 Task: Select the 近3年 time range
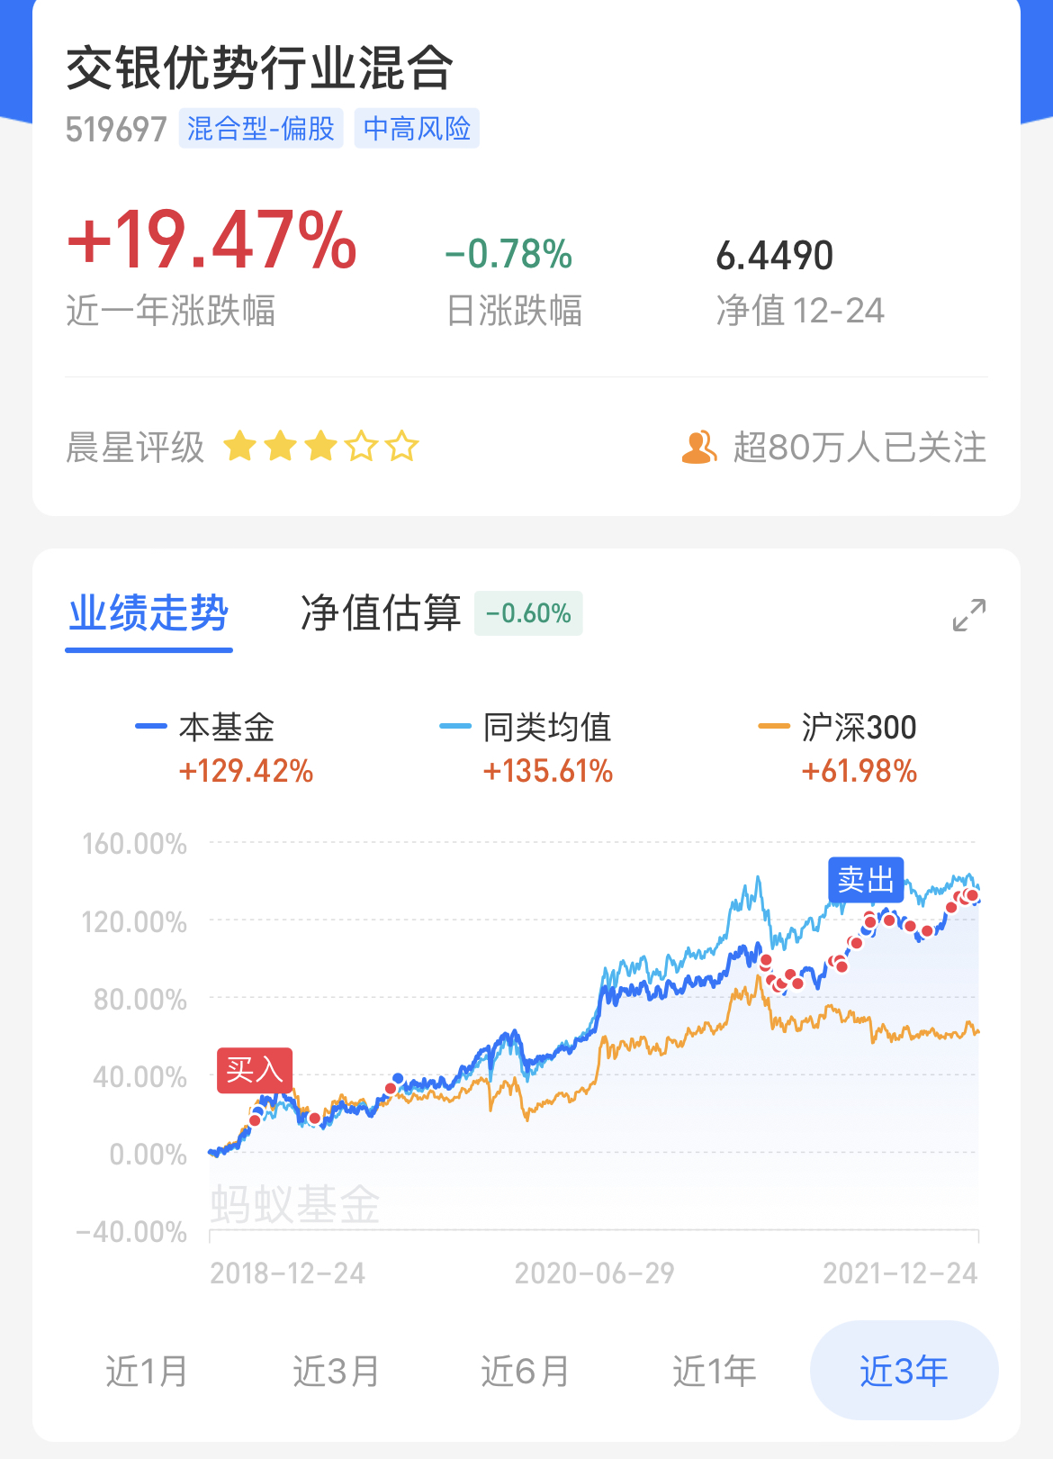pyautogui.click(x=904, y=1371)
